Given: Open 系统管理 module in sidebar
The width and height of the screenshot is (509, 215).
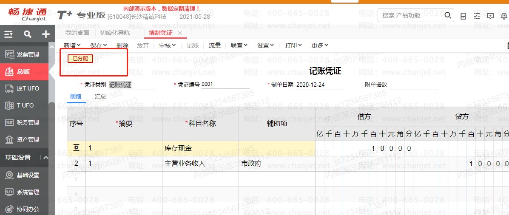Looking at the screenshot, I should pyautogui.click(x=24, y=192).
